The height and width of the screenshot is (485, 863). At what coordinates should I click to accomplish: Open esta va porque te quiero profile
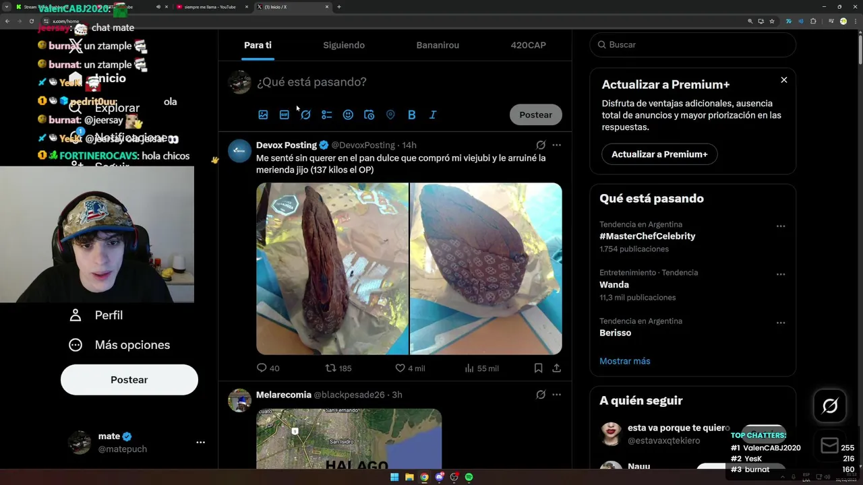(x=678, y=428)
